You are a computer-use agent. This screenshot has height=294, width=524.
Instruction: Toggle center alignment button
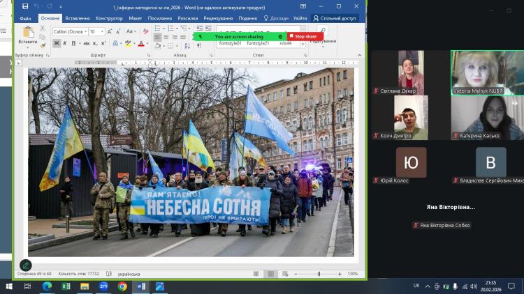166,37
